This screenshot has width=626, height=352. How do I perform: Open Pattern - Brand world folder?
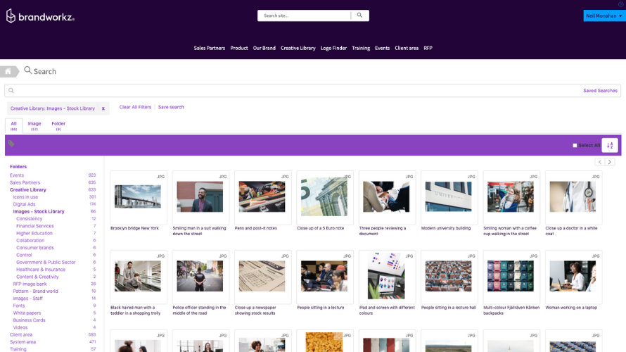(x=35, y=291)
